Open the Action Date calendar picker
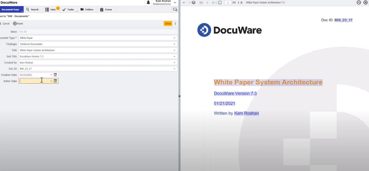Viewport: 369px width, 171px height. 55,81
